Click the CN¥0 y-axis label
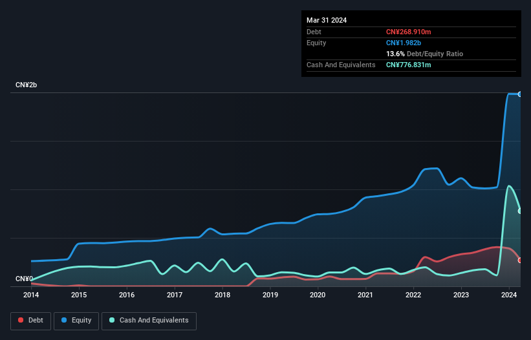 [24, 279]
